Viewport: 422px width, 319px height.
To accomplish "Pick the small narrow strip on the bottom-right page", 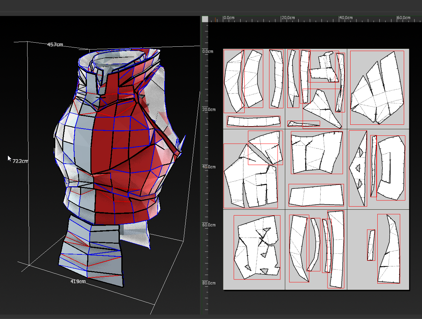I will pyautogui.click(x=371, y=245).
